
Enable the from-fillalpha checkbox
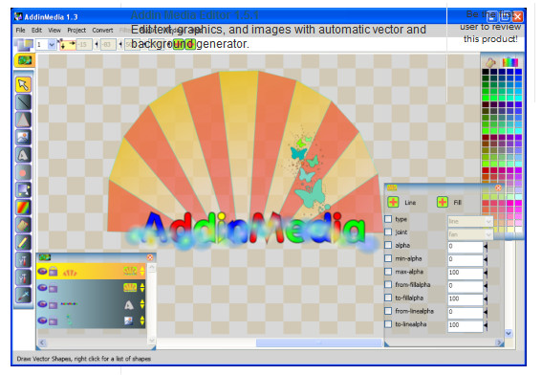pyautogui.click(x=388, y=285)
